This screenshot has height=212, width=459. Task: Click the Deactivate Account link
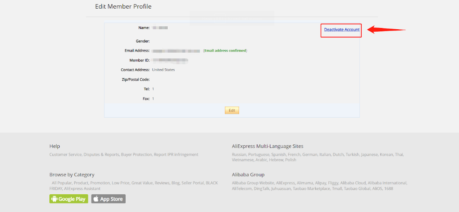pos(342,30)
